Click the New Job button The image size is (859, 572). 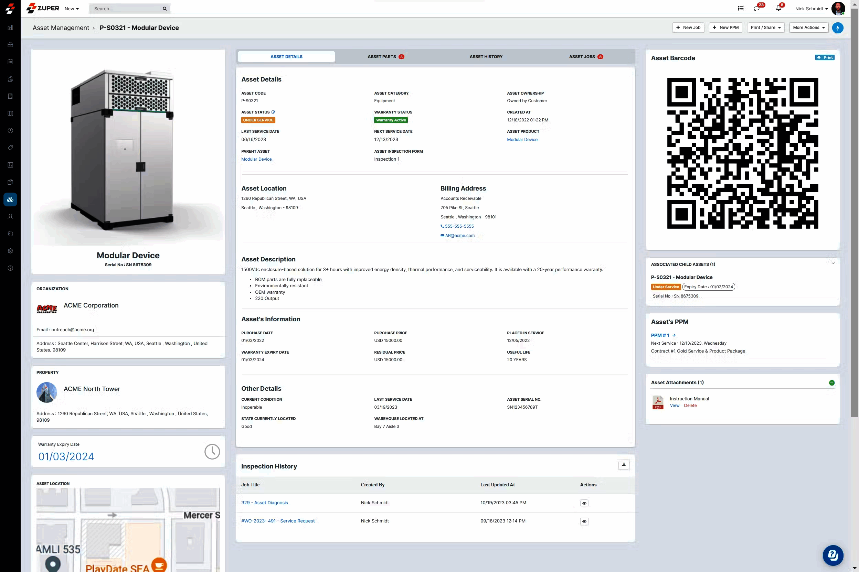pos(688,28)
